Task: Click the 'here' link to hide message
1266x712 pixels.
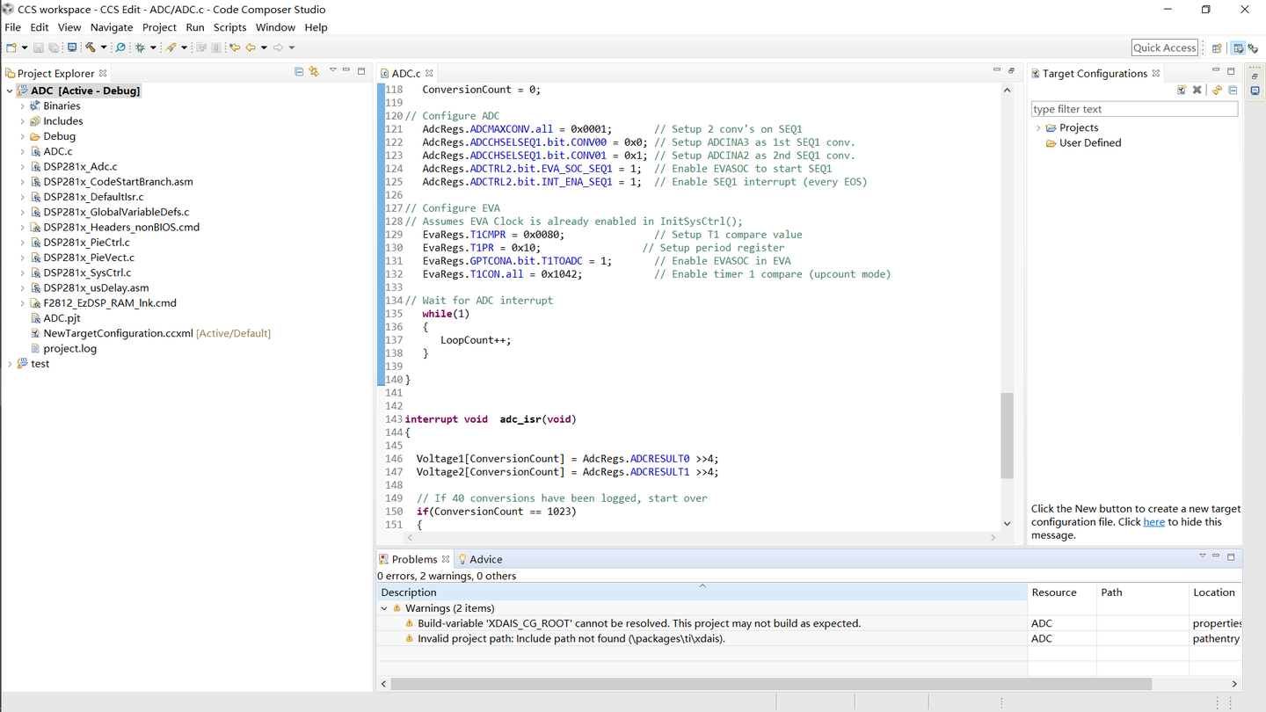Action: 1153,522
